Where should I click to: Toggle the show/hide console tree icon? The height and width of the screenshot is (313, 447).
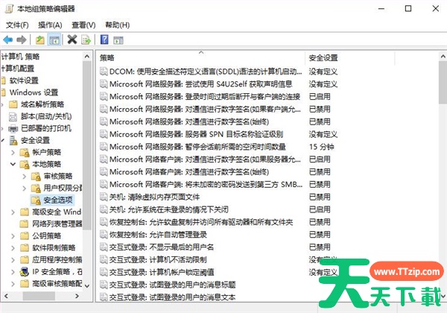(x=54, y=39)
